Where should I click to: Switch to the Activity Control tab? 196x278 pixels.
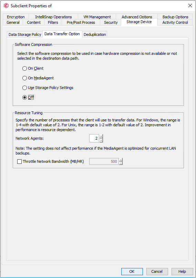tap(175, 22)
